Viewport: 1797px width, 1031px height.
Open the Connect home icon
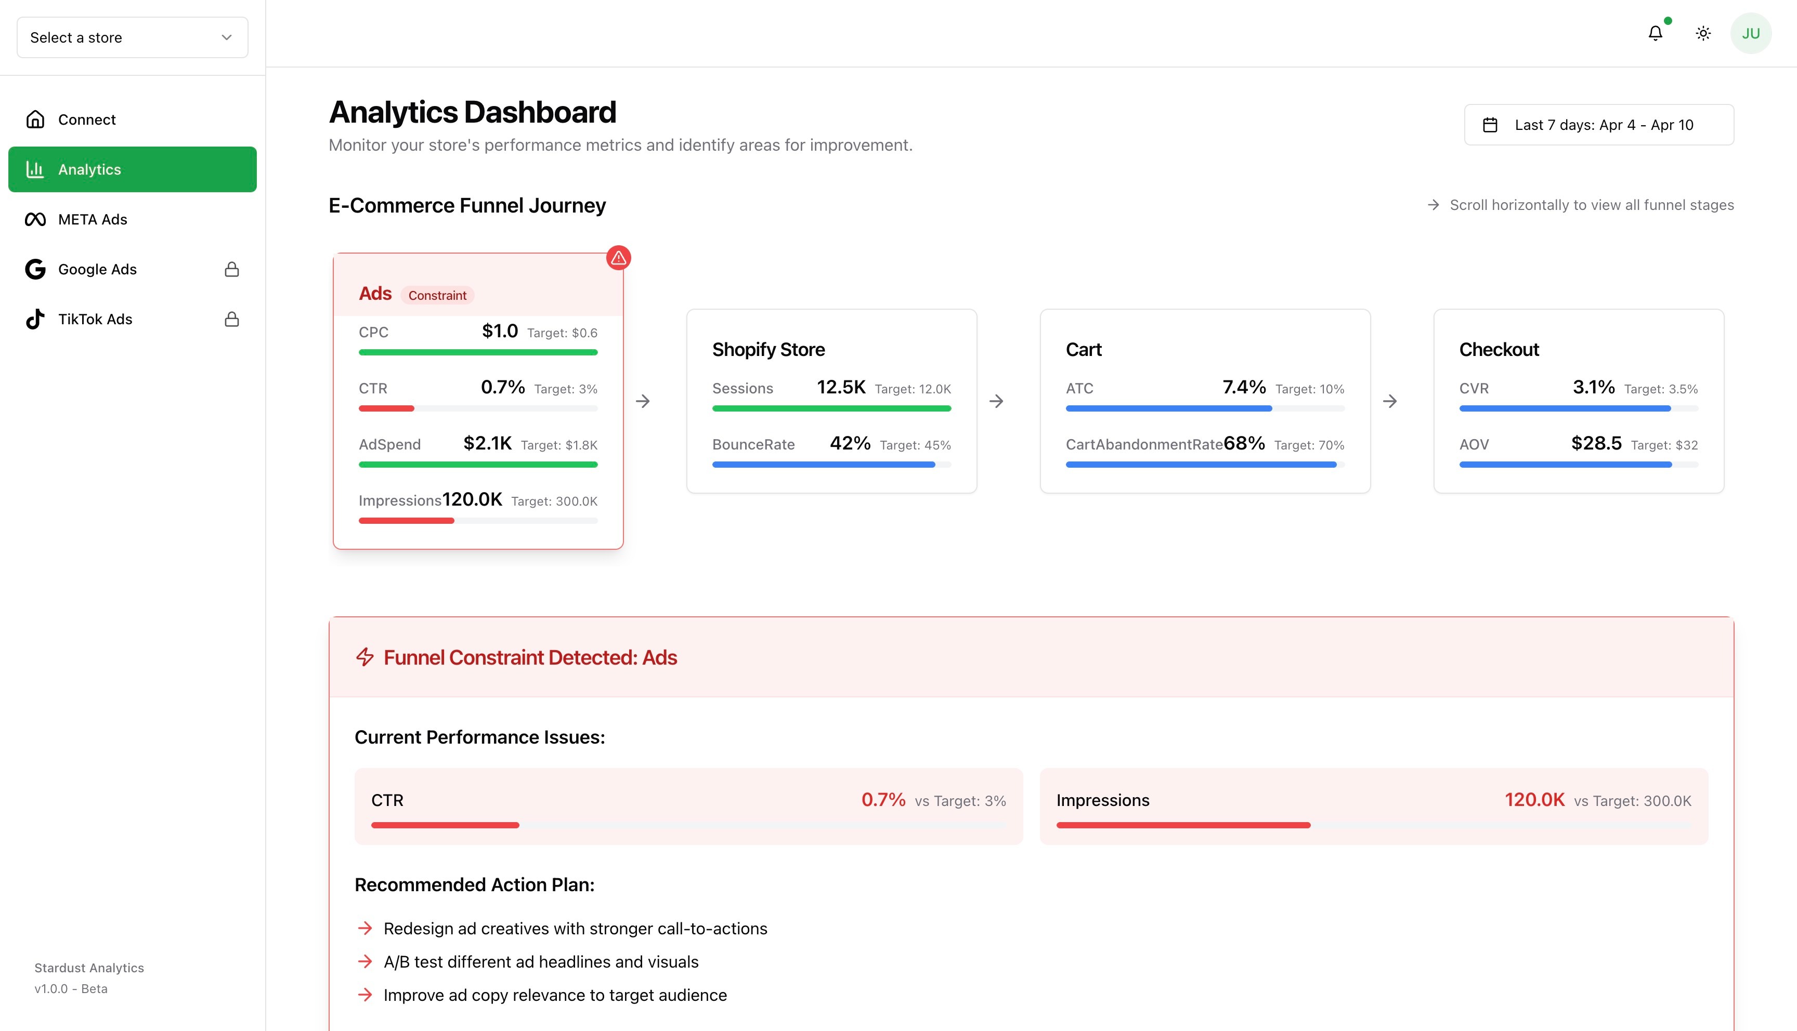[36, 119]
